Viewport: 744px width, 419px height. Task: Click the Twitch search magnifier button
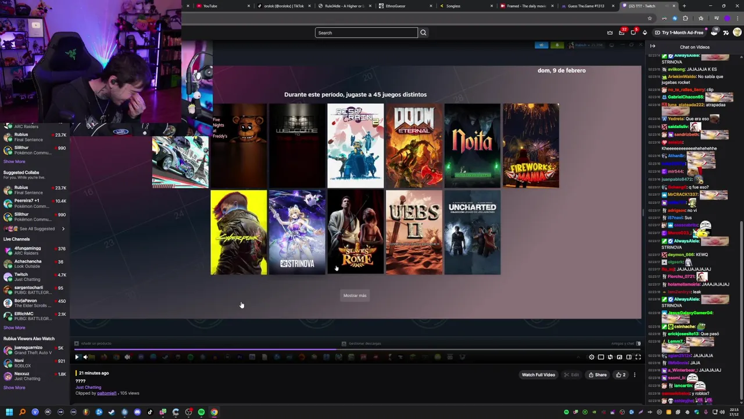[423, 33]
